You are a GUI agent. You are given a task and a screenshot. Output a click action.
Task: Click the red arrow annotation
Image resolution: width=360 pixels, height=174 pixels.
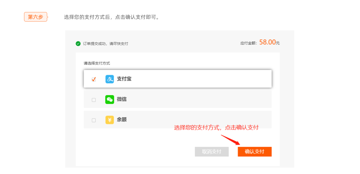click(x=230, y=140)
